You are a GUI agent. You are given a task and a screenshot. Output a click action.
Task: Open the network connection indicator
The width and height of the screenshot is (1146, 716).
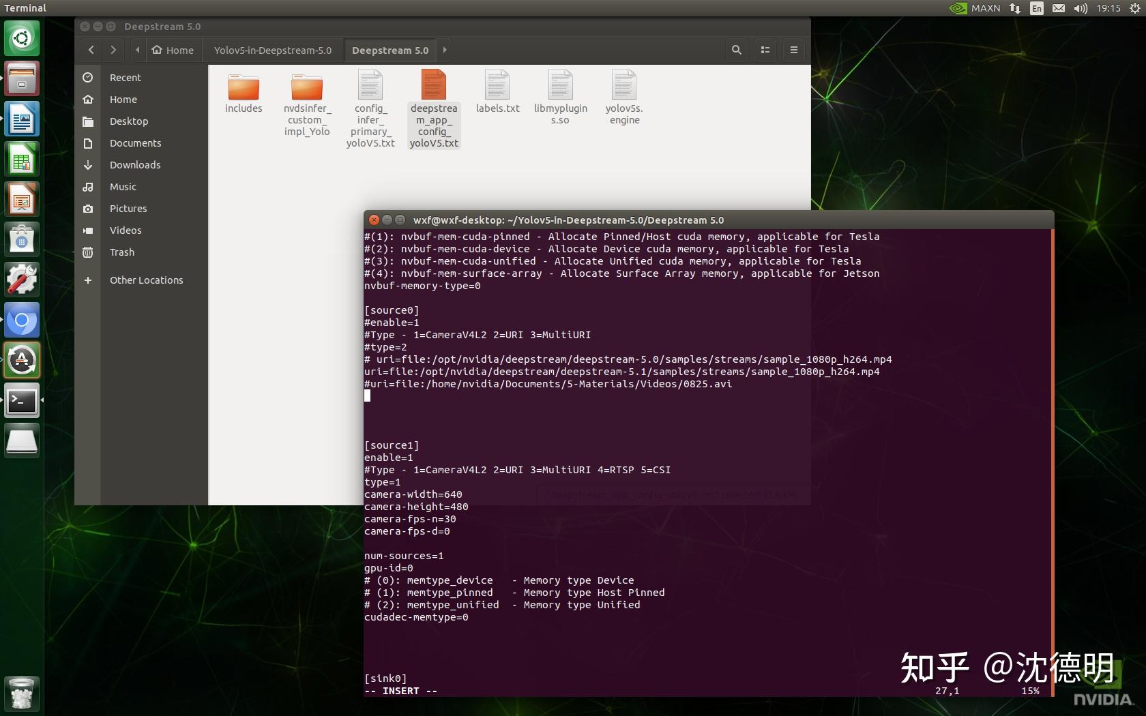[1015, 8]
